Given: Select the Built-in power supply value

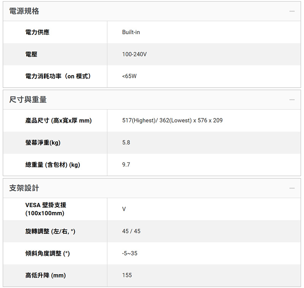Looking at the screenshot, I should [131, 32].
